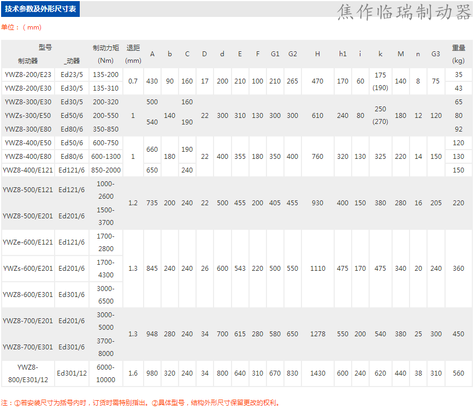This screenshot has height=410, width=474.
Task: Click model YWZ8-200/E23 in the table
Action: 28,75
